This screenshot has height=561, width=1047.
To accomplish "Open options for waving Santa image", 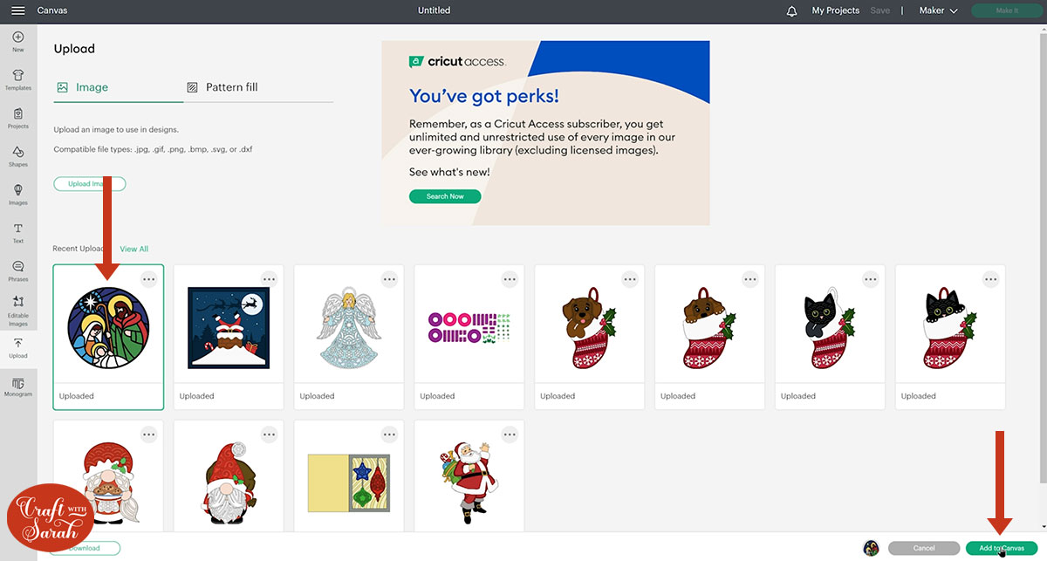I will point(510,434).
